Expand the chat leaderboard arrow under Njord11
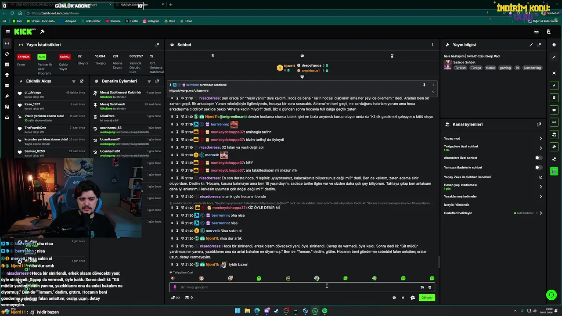 click(x=302, y=77)
